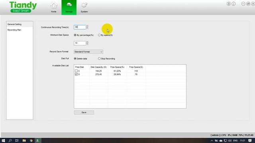Open Chrome from the taskbar
Viewport: 255px width, 143px height.
tap(31, 141)
